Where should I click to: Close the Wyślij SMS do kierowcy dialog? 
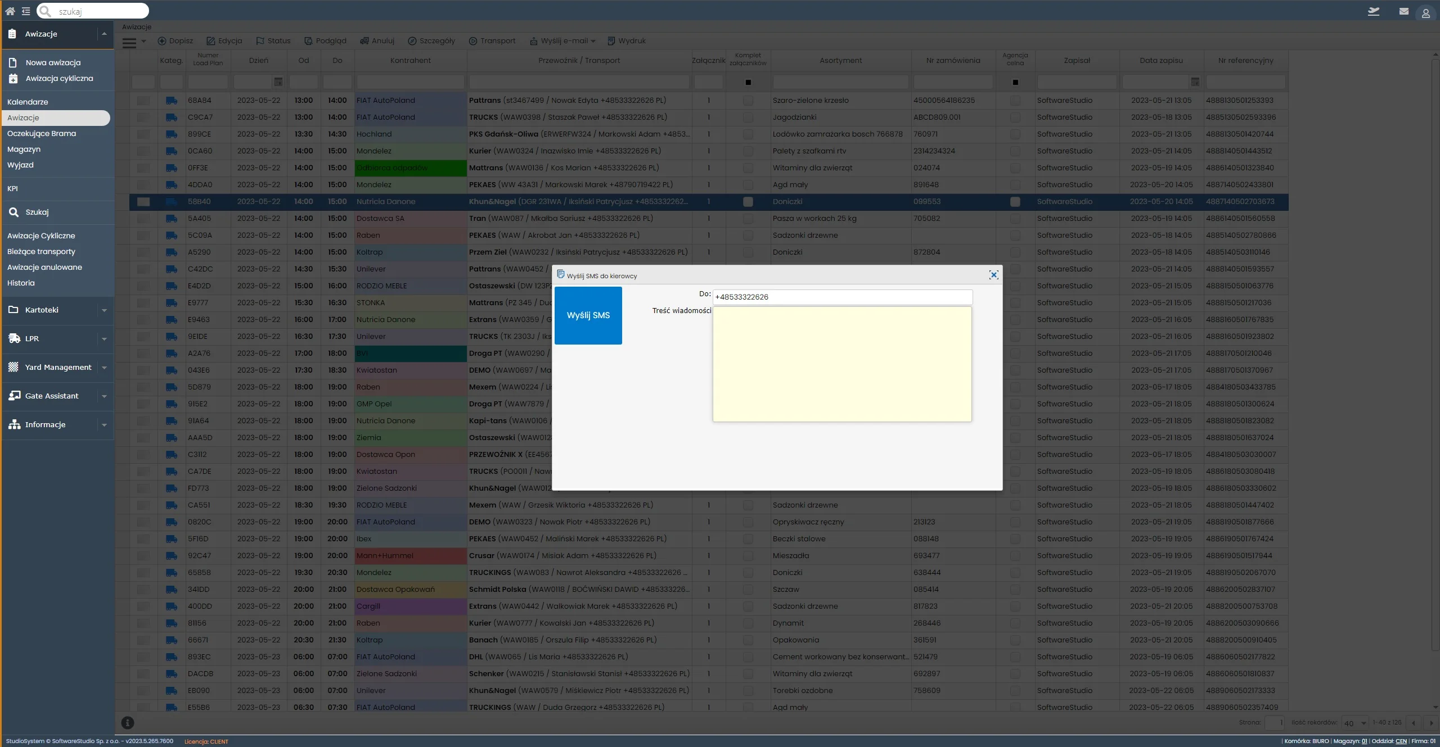[993, 275]
